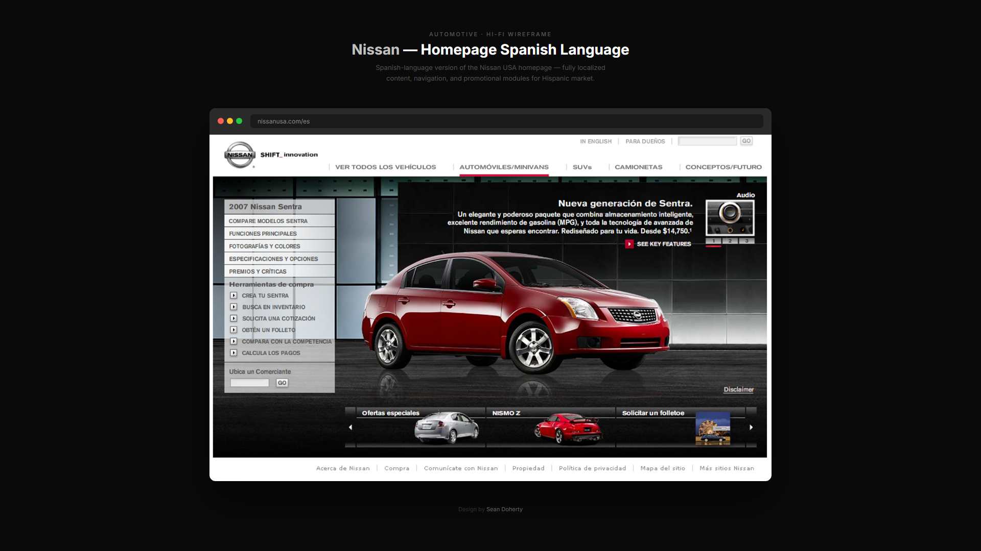Open the IN ENGLISH link
Screen dimensions: 981x551
596,141
